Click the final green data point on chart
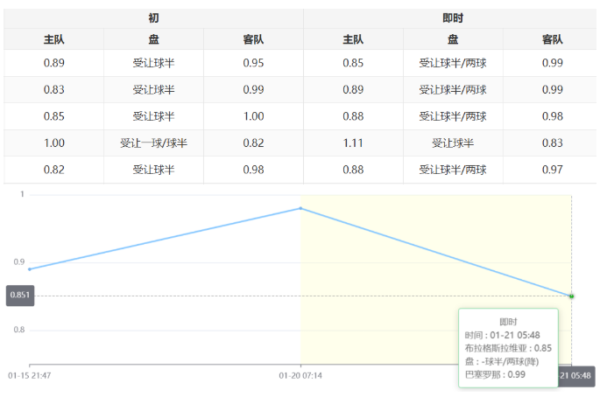Image resolution: width=607 pixels, height=404 pixels. pos(571,296)
